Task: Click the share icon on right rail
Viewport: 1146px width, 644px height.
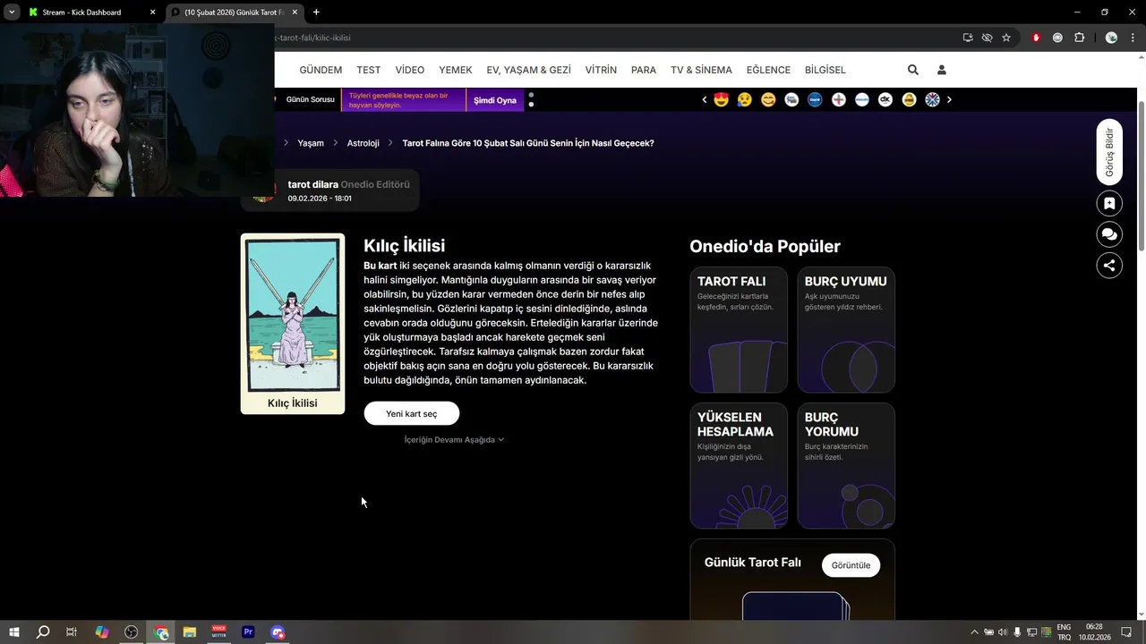Action: pos(1109,265)
